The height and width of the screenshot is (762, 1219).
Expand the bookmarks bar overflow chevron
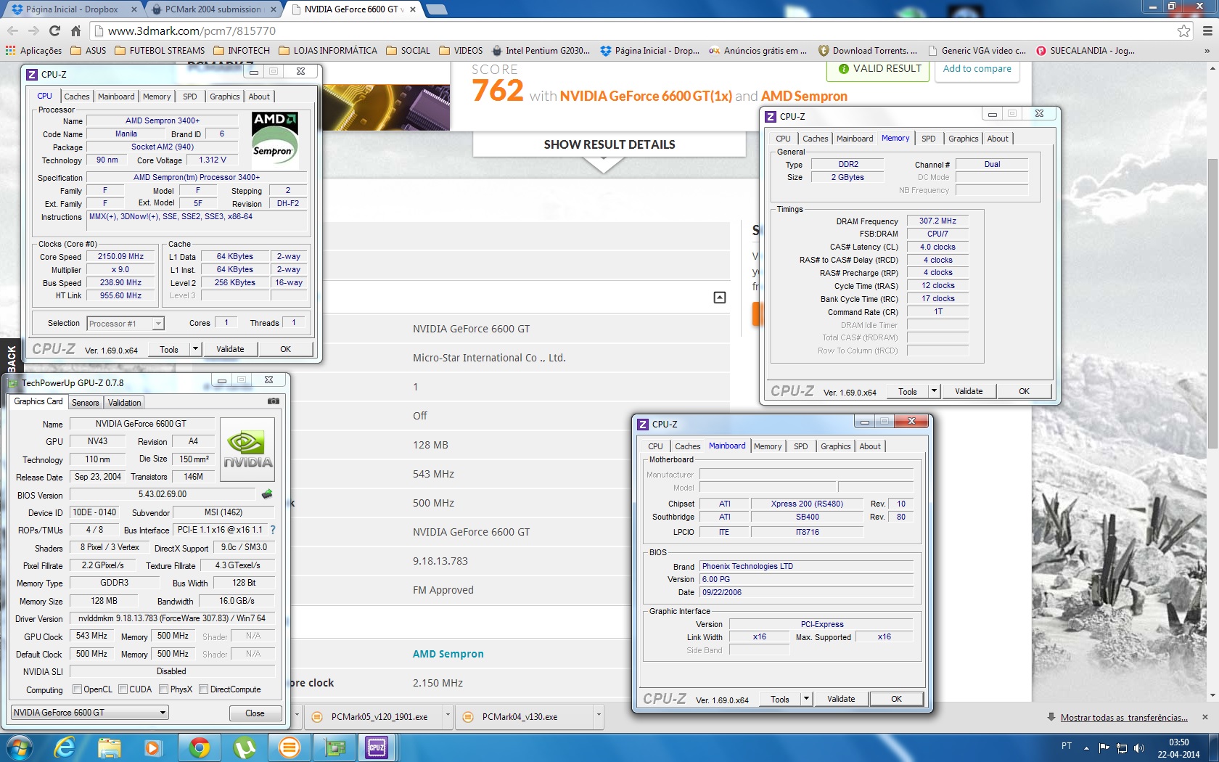1207,51
